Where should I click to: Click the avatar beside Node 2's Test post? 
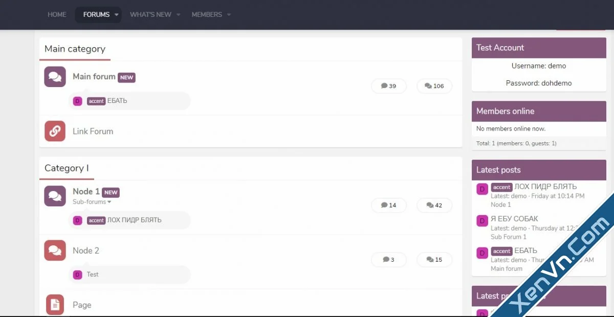[x=77, y=274]
